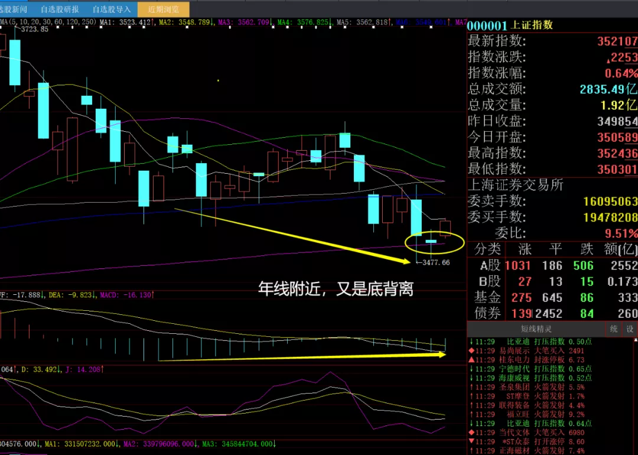Open the 设 settings button beside 短线精灵

pyautogui.click(x=630, y=329)
